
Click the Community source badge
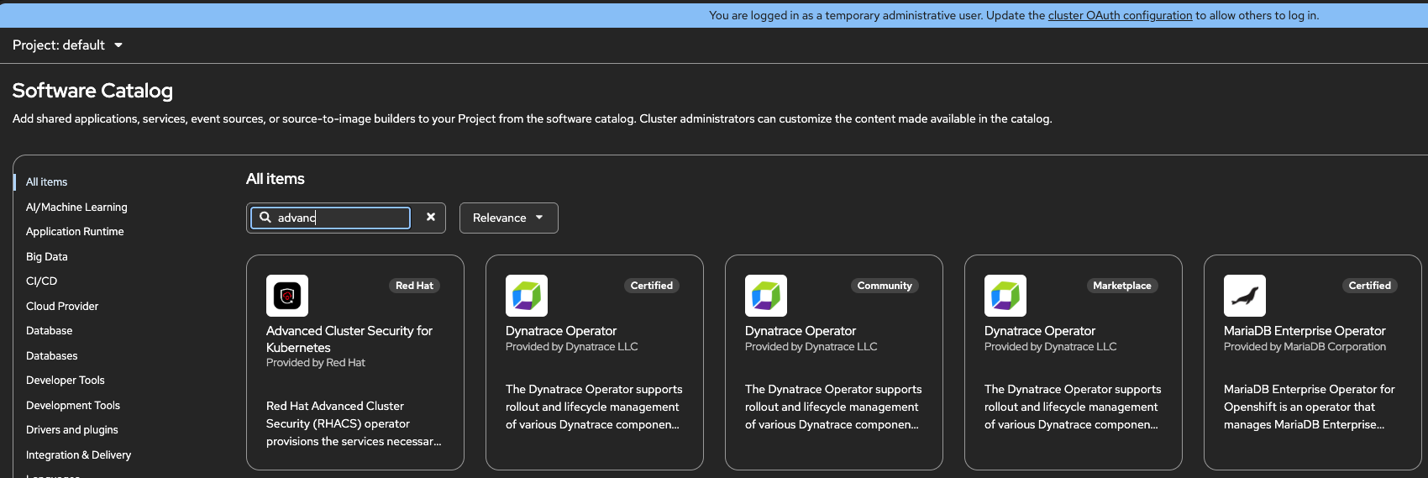(x=885, y=286)
